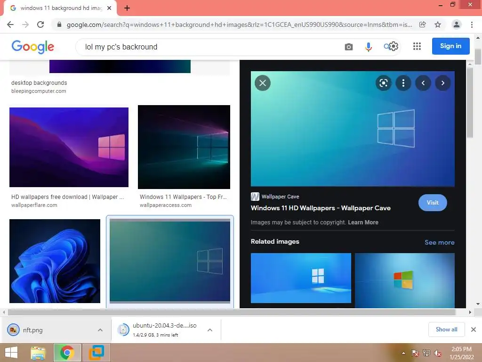Click Windows 11 Wallpapers - Top Fr... caption
482x362 pixels.
[x=183, y=197]
